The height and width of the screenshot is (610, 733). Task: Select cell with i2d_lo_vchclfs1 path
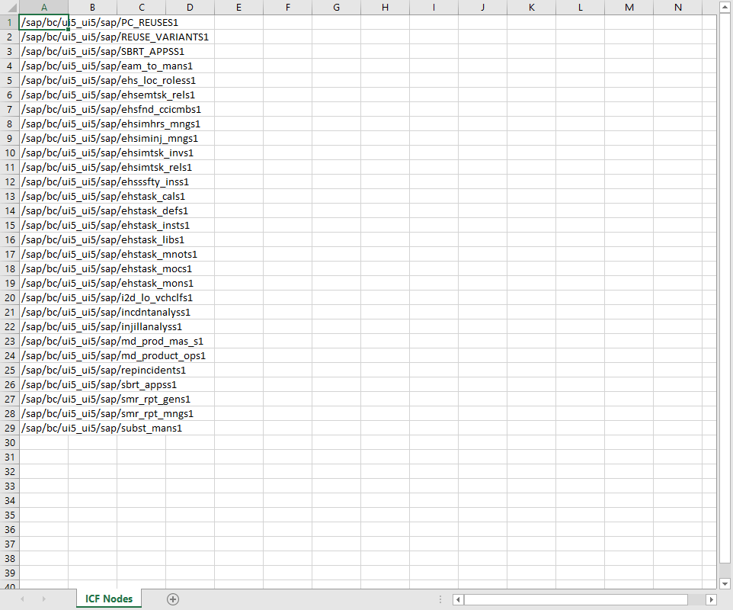44,298
